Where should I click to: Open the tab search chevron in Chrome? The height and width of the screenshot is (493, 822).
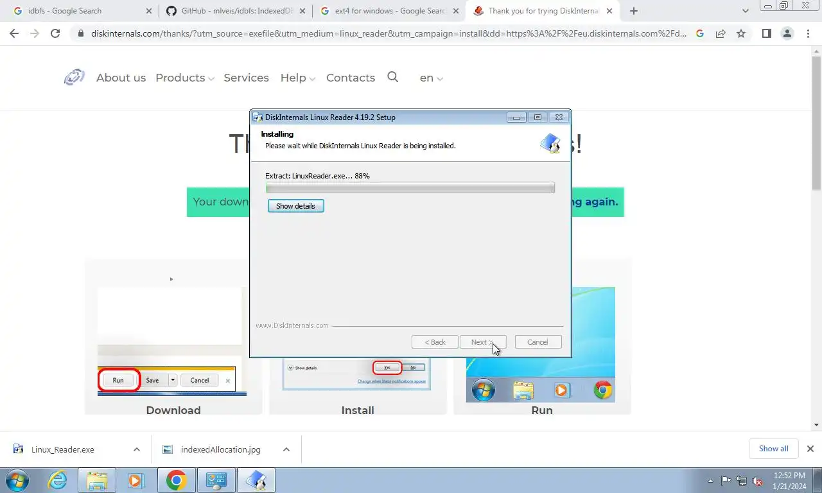(745, 11)
